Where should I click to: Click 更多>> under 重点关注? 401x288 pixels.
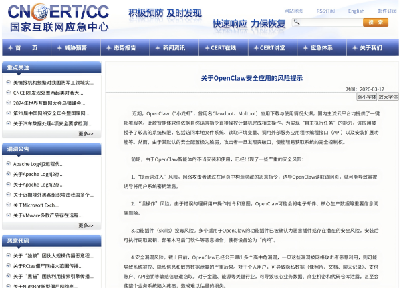click(86, 134)
